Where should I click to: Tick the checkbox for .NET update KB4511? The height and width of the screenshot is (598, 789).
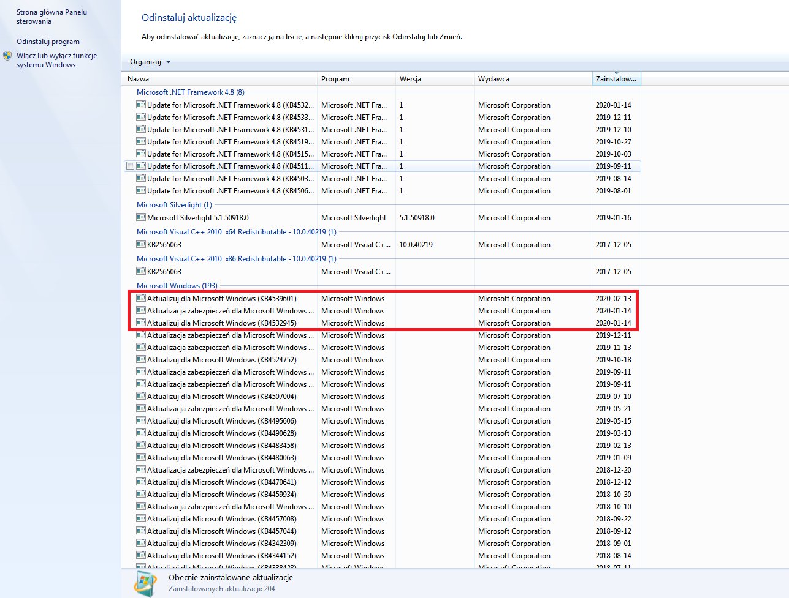[130, 166]
